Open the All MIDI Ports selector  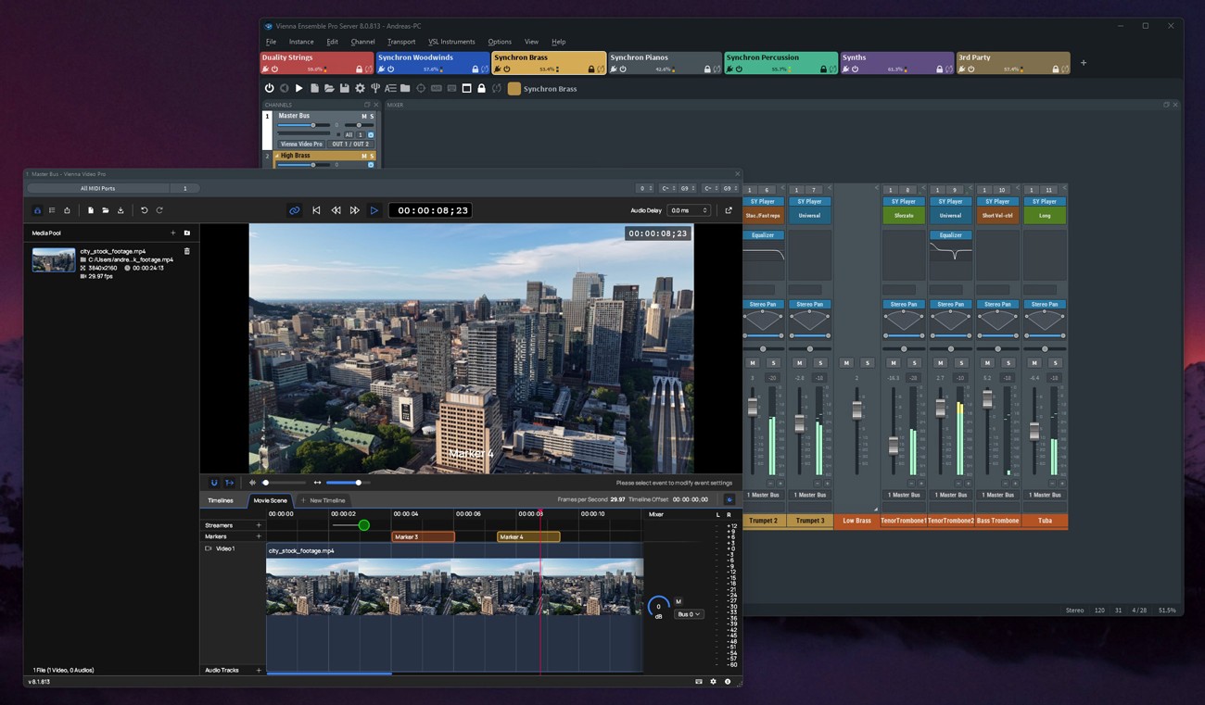[98, 188]
